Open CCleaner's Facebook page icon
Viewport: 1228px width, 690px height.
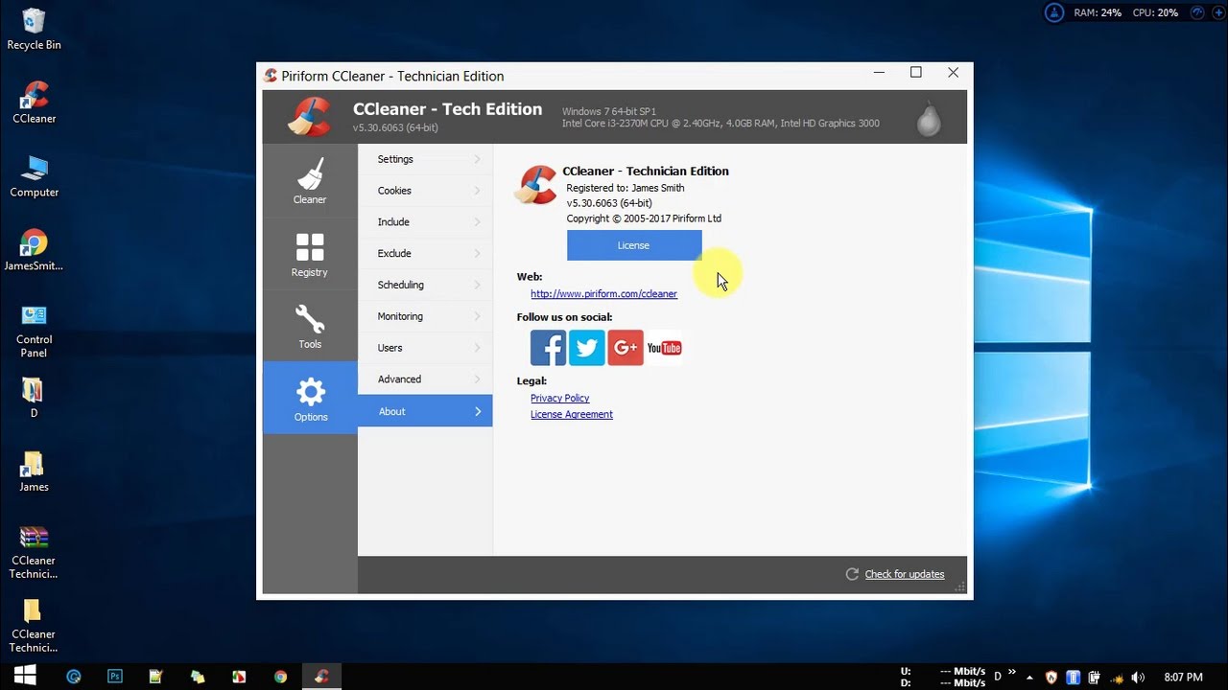[x=548, y=348]
